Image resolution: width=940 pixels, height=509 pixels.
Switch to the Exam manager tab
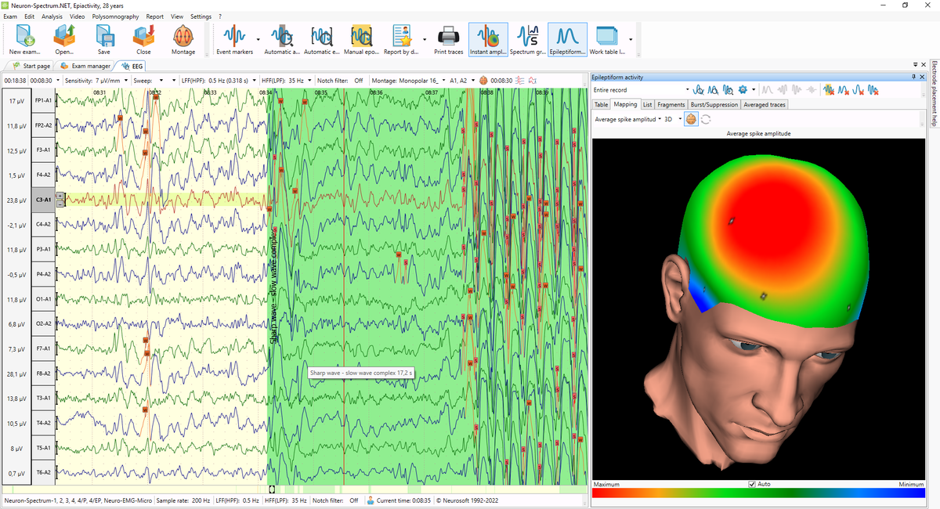pyautogui.click(x=85, y=66)
